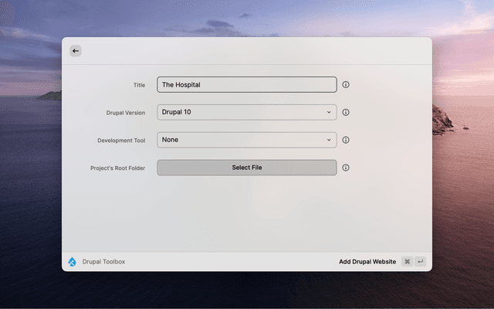
Task: Open the Development Tool dropdown showing None
Action: coord(246,141)
